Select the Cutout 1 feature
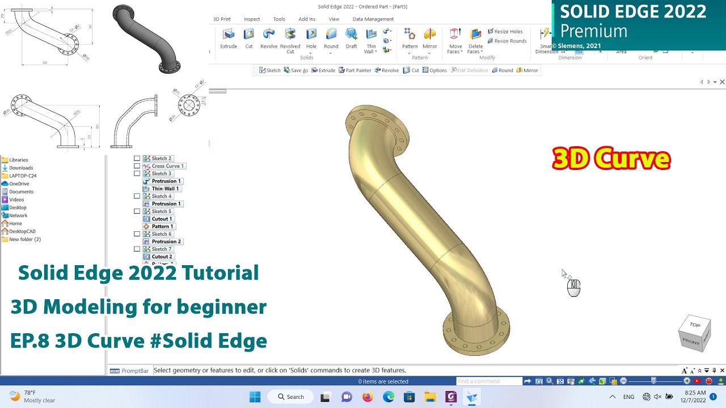Image resolution: width=726 pixels, height=408 pixels. (x=158, y=219)
